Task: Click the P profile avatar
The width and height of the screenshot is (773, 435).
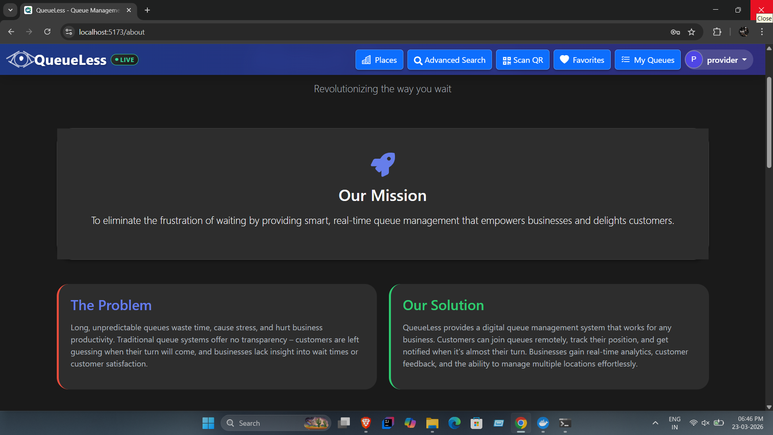Action: [x=694, y=60]
